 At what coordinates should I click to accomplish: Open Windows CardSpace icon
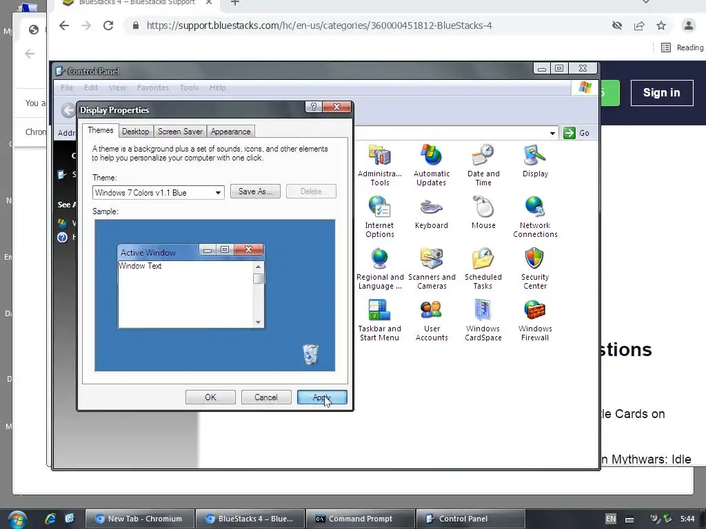tap(483, 320)
